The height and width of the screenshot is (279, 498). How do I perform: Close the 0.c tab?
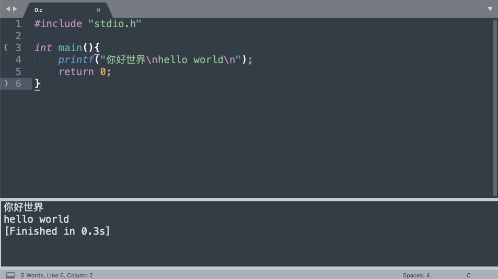[98, 10]
